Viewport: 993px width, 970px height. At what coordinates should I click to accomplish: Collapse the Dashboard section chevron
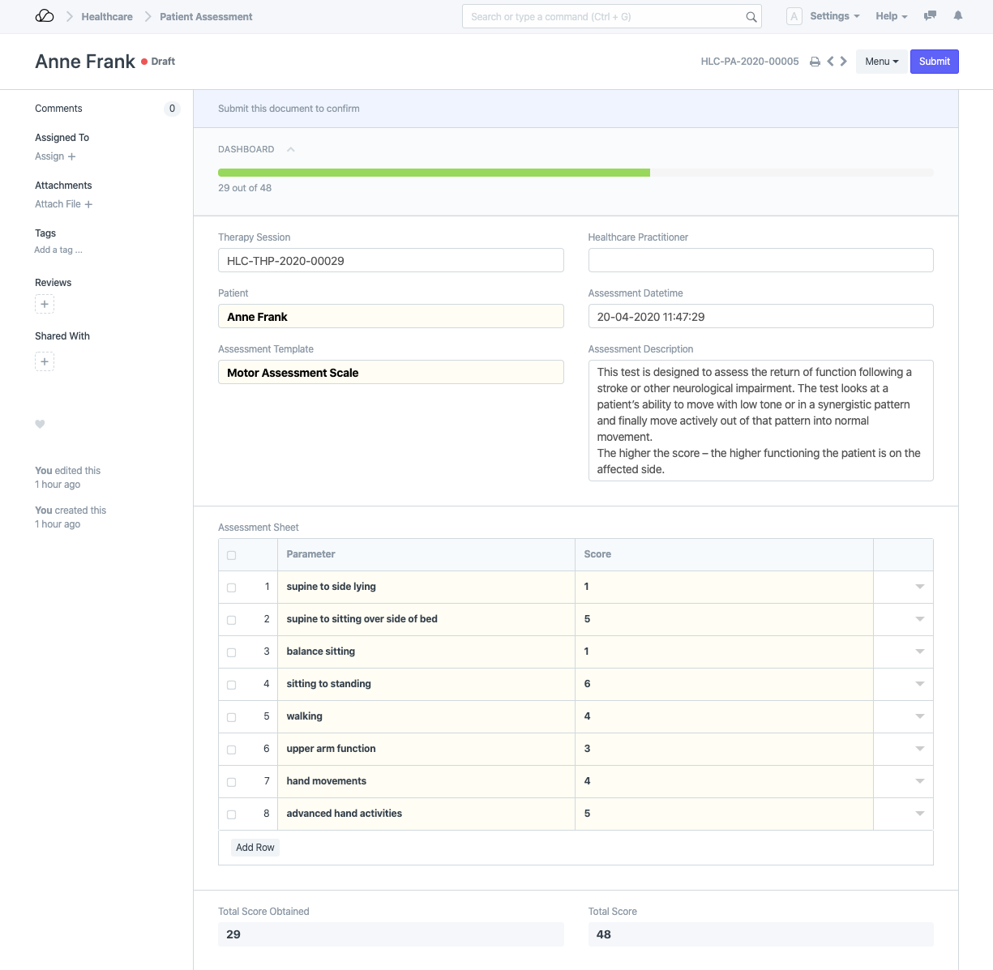[291, 149]
